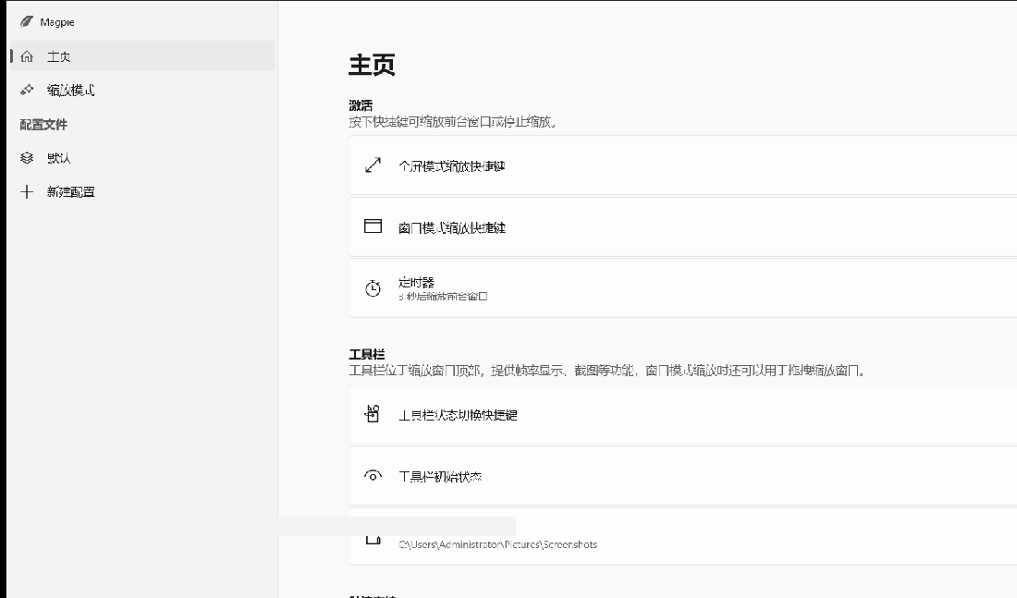
Task: Switch to the 缩放模式 page
Action: pos(142,91)
